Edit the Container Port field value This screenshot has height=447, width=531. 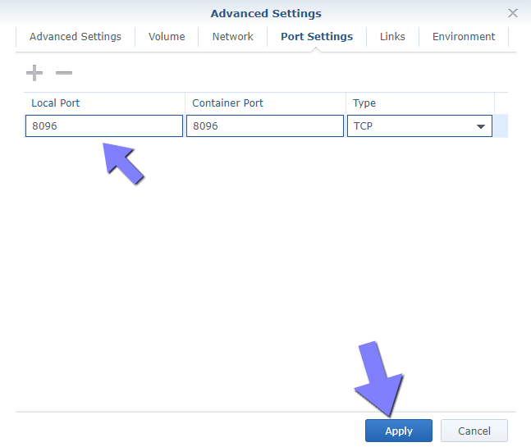point(265,125)
